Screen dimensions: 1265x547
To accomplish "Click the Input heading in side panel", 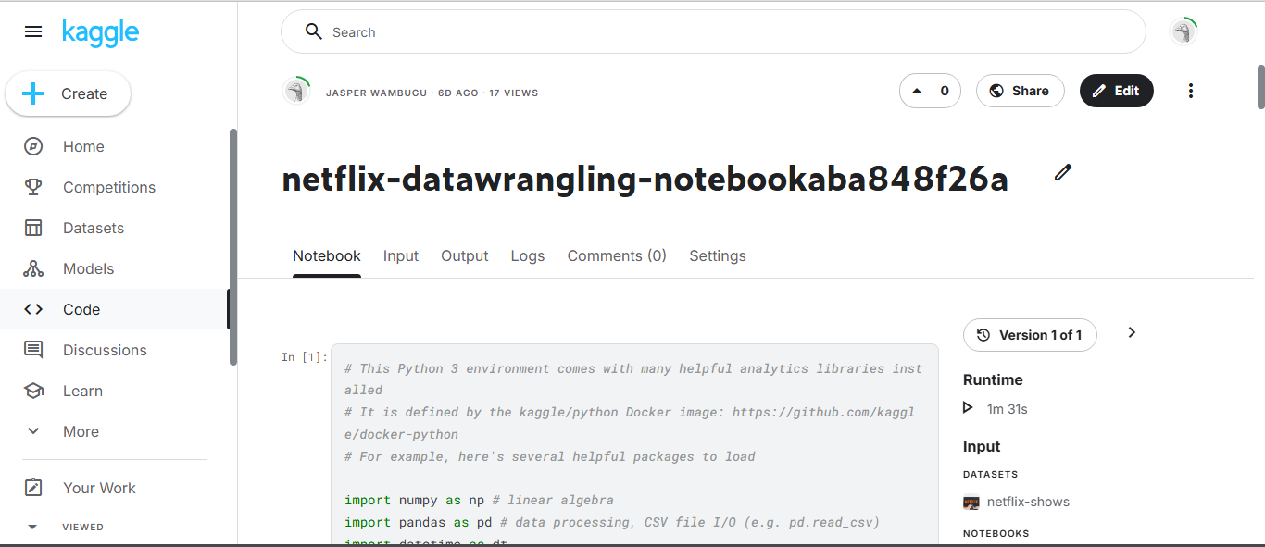I will (982, 446).
